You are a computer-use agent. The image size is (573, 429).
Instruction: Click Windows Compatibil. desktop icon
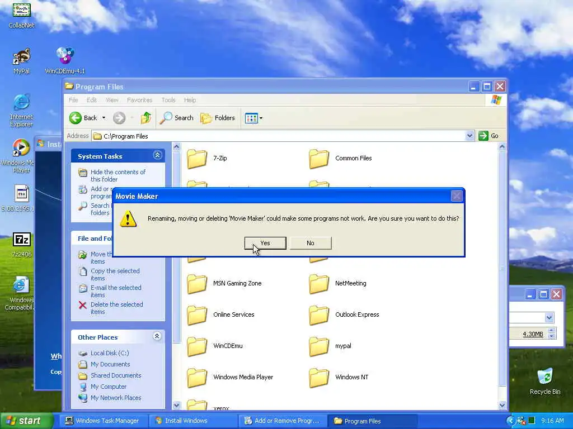pyautogui.click(x=21, y=285)
